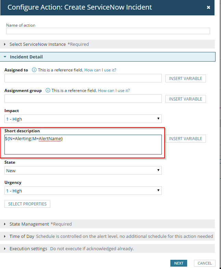Screen dimensions: 221x269
Task: Click Insert Variable for Assignment group
Action: 185,99
